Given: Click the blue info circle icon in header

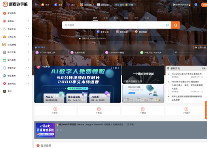Looking at the screenshot, I should tap(196, 5).
